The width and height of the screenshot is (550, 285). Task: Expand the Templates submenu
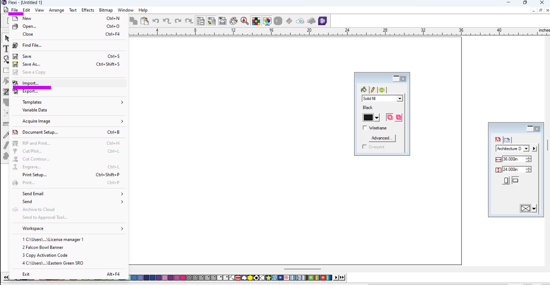click(x=68, y=102)
